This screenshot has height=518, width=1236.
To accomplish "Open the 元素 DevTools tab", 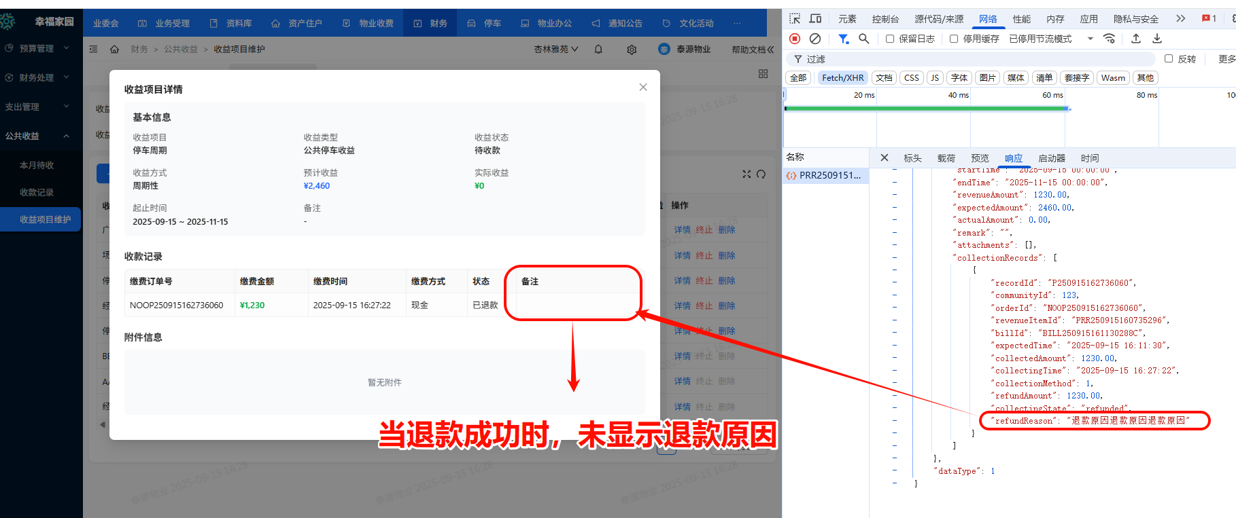I will tap(847, 19).
